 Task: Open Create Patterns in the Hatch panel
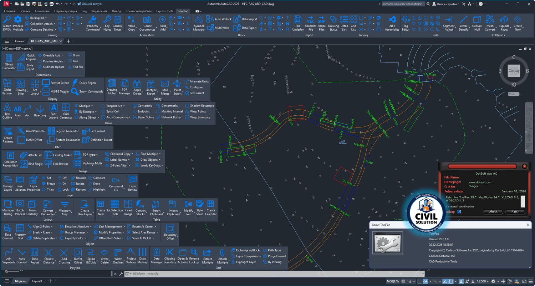click(8, 135)
